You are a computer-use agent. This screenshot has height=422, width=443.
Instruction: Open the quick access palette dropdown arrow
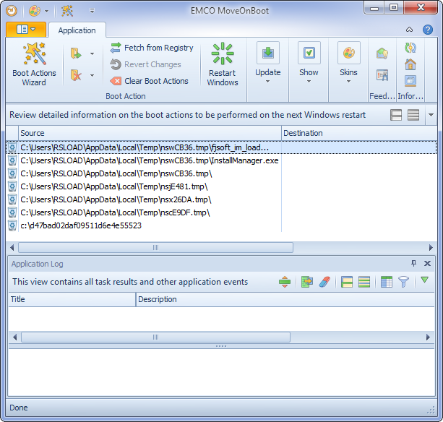coord(47,12)
